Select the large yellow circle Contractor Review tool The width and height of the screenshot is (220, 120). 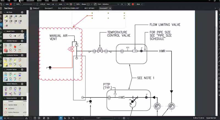[x=6, y=65]
